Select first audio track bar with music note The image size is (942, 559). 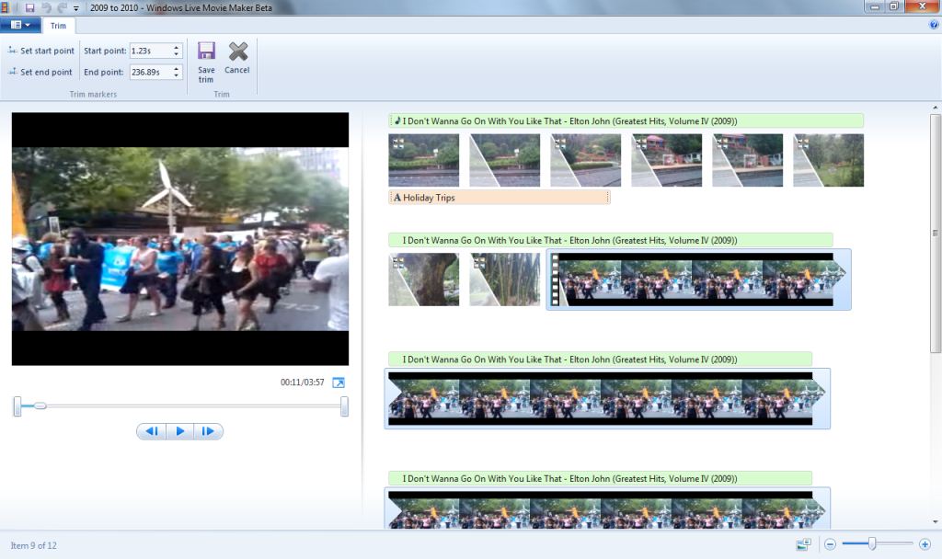(x=626, y=121)
